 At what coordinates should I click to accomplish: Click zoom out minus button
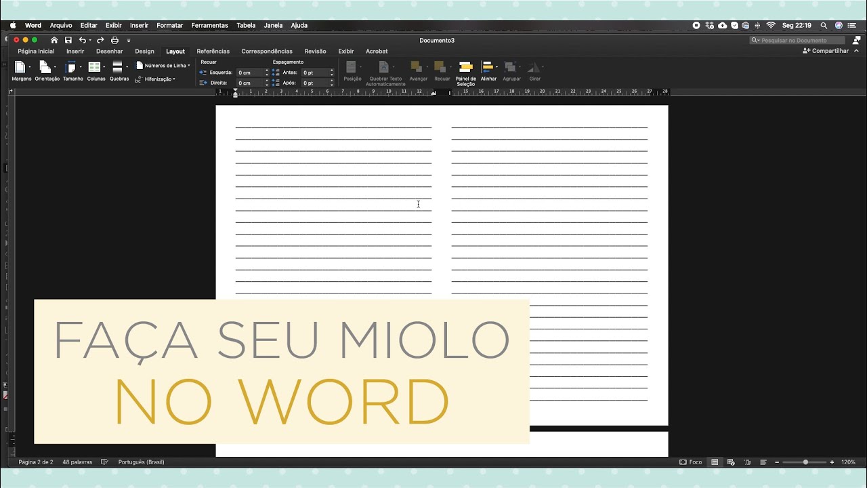tap(777, 462)
